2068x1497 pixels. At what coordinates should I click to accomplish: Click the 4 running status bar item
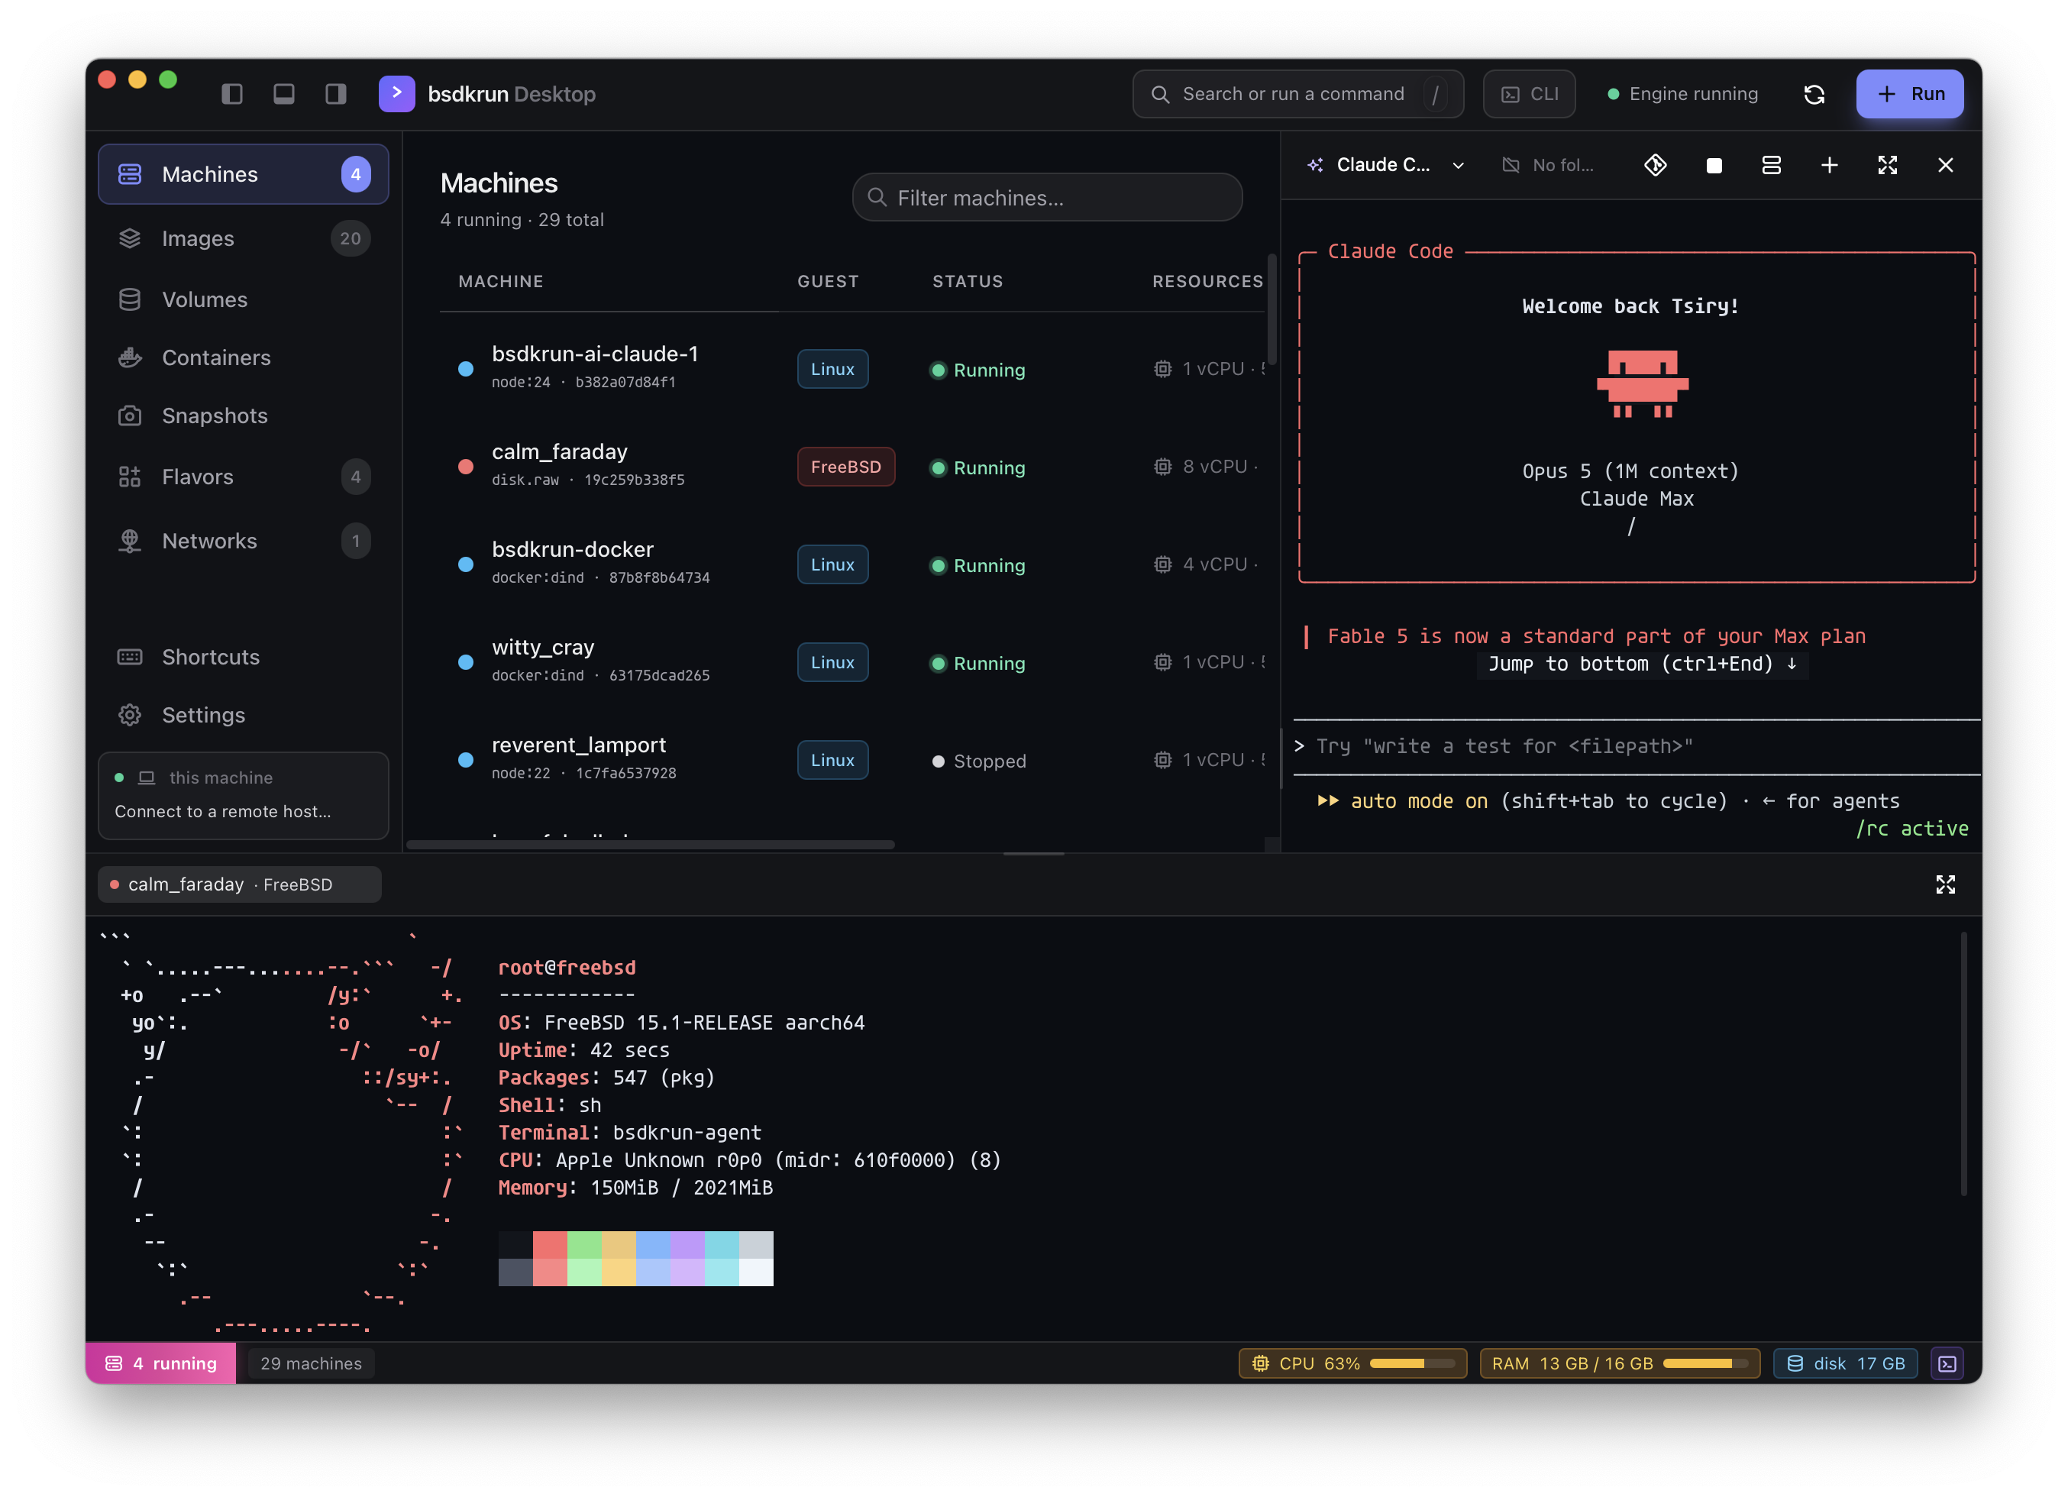(x=160, y=1363)
